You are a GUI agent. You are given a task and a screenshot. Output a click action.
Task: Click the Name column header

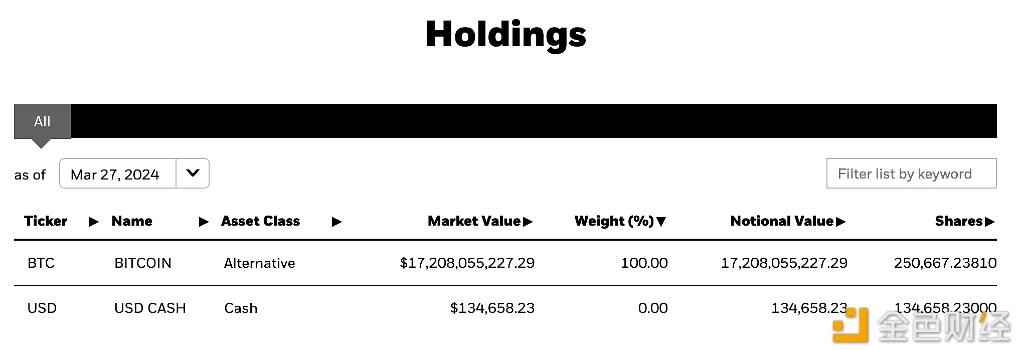tap(132, 221)
